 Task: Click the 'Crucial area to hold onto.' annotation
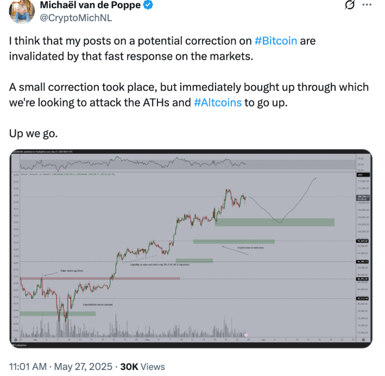click(251, 248)
